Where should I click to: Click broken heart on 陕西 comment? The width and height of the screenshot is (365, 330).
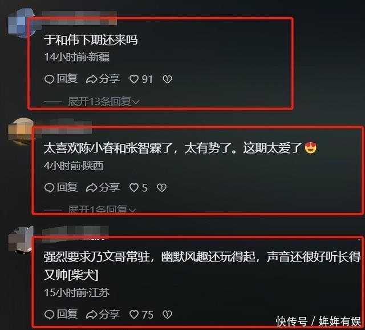(162, 188)
